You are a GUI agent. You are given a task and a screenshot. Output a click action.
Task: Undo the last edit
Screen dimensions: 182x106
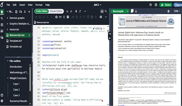67,11
